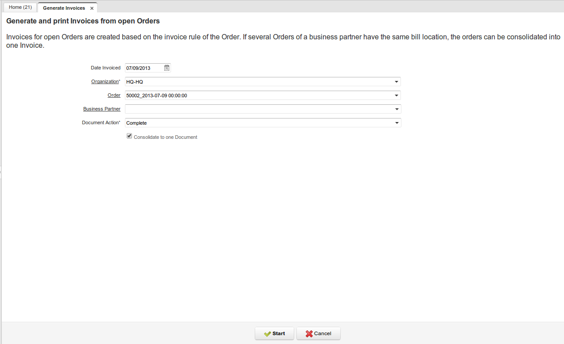
Task: Click the left sidebar collapse handle
Action: (1, 172)
